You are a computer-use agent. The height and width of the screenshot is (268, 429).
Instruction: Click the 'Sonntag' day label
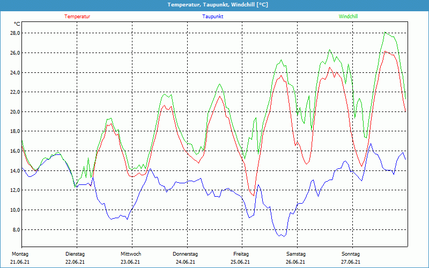pos(351,254)
